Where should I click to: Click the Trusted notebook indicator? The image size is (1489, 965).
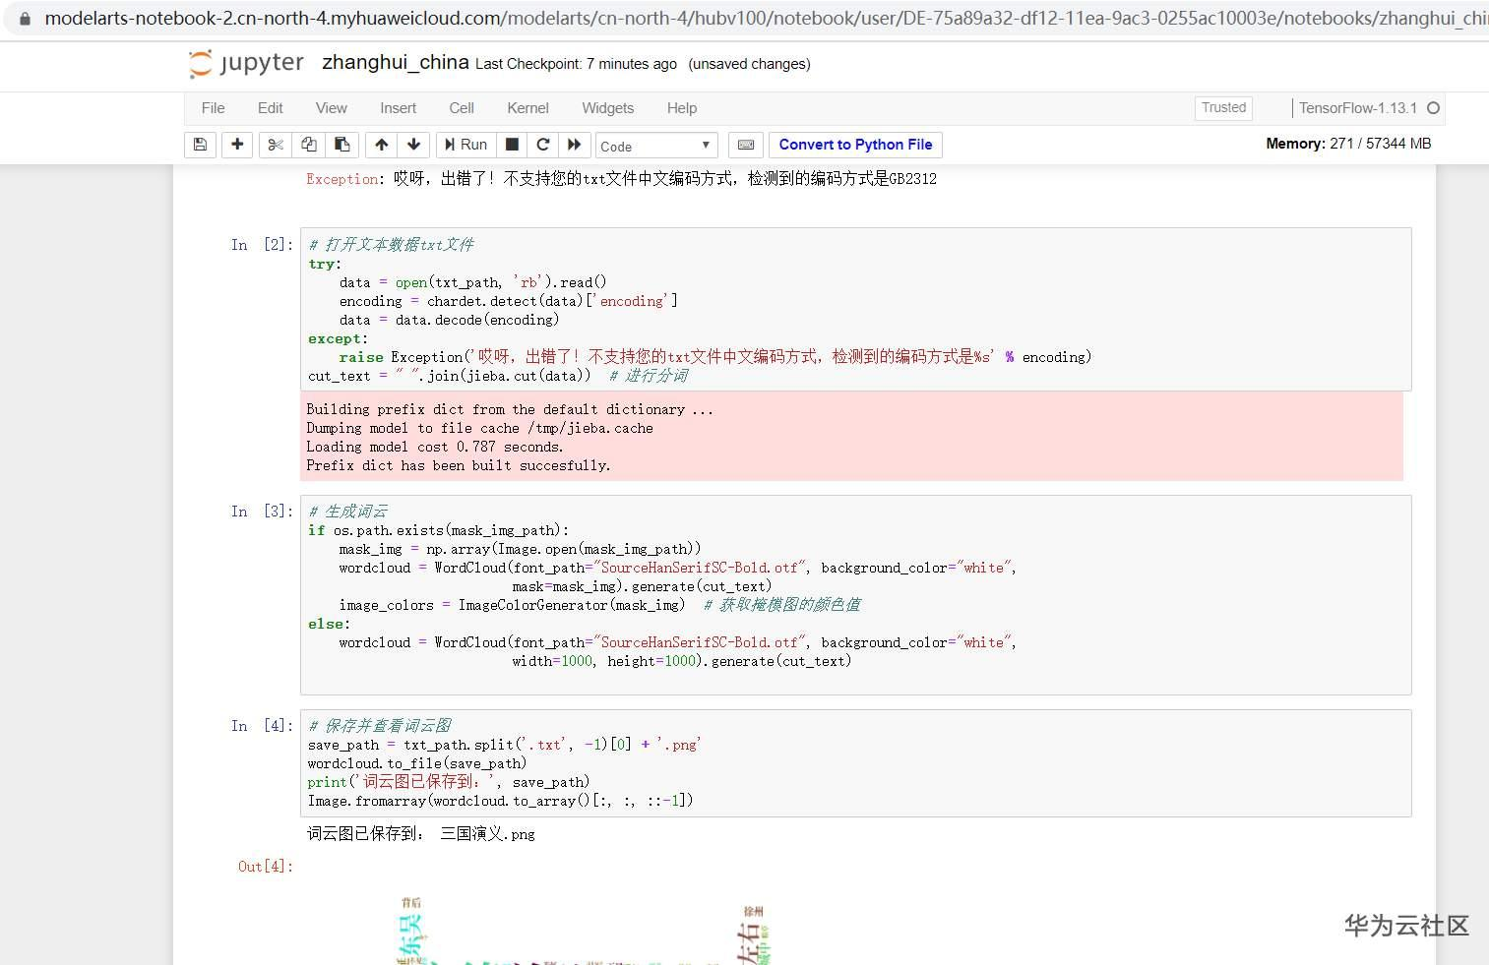(x=1222, y=108)
